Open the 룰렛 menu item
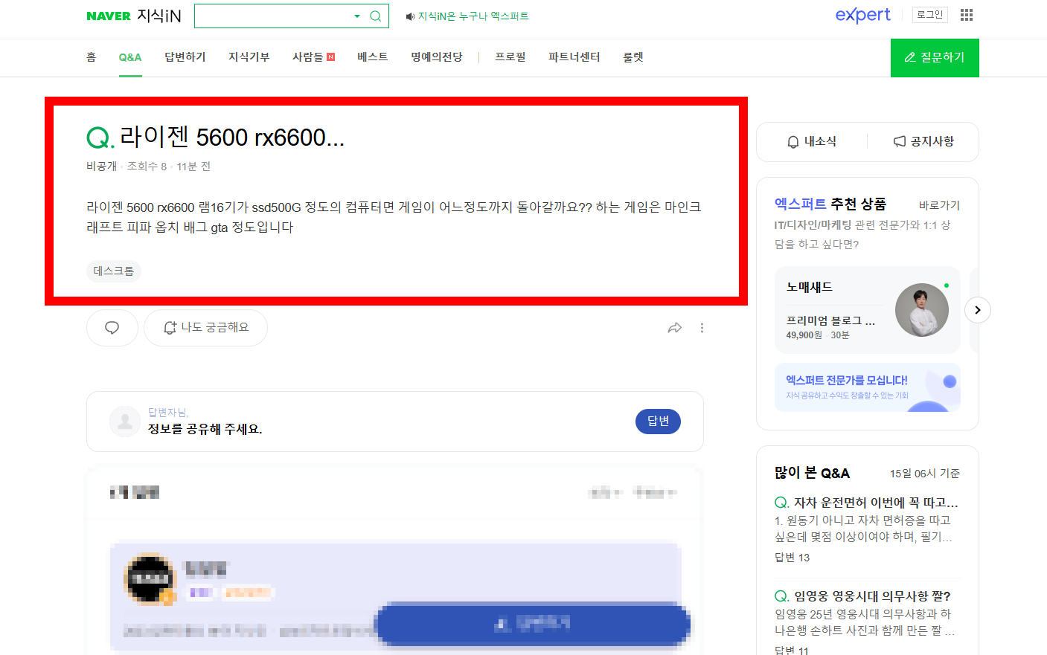 pyautogui.click(x=633, y=57)
